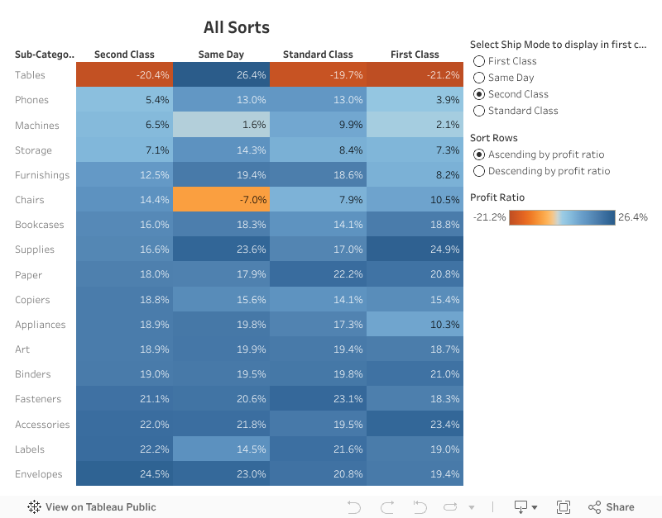
Task: Select the First Class ship mode radio
Action: click(x=478, y=60)
